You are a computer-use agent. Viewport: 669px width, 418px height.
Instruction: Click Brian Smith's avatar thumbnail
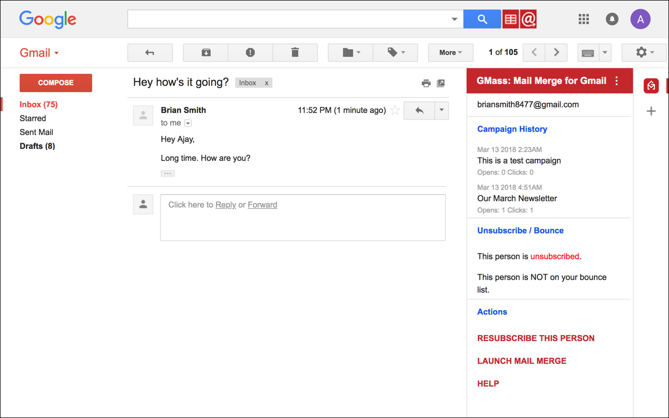143,115
